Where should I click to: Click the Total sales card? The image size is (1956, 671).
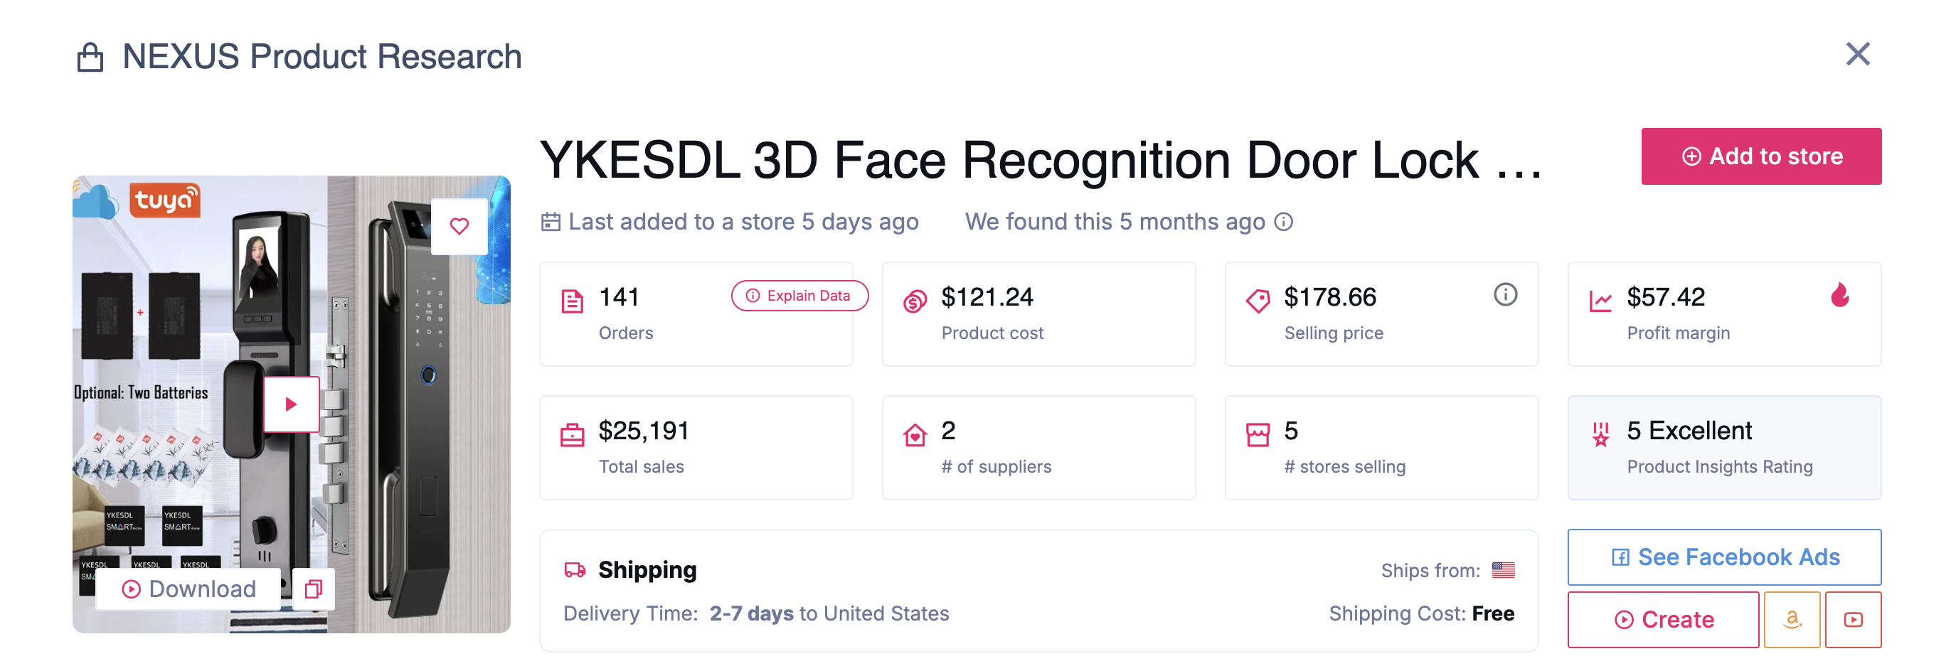click(x=696, y=448)
